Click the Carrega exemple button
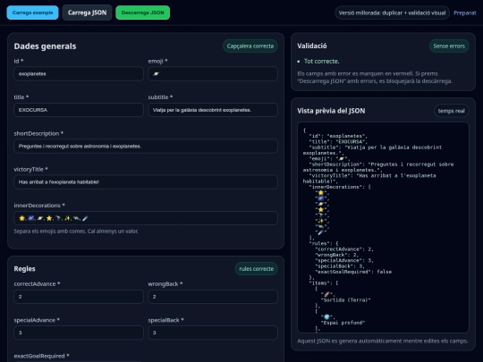Screen dimensions: 483x362 coord(33,13)
